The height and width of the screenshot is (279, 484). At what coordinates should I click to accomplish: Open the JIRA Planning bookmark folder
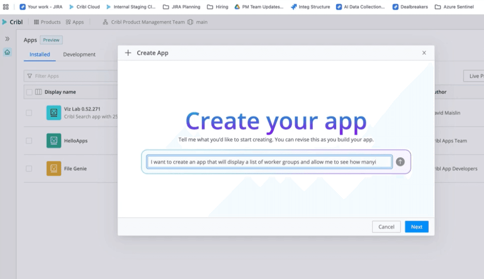(x=181, y=7)
